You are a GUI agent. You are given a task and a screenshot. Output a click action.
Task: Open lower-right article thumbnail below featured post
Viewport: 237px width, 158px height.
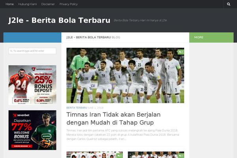156,155
